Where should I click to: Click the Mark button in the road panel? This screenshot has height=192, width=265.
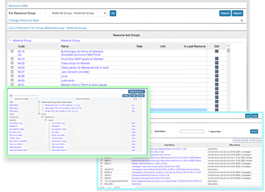[x=243, y=141]
